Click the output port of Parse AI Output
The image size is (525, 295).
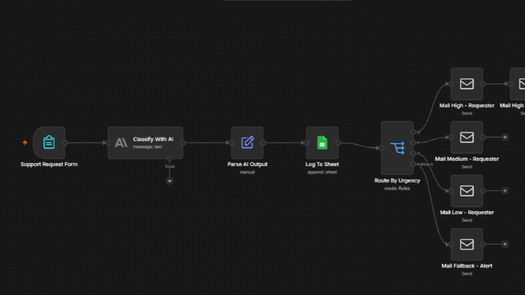click(x=263, y=142)
